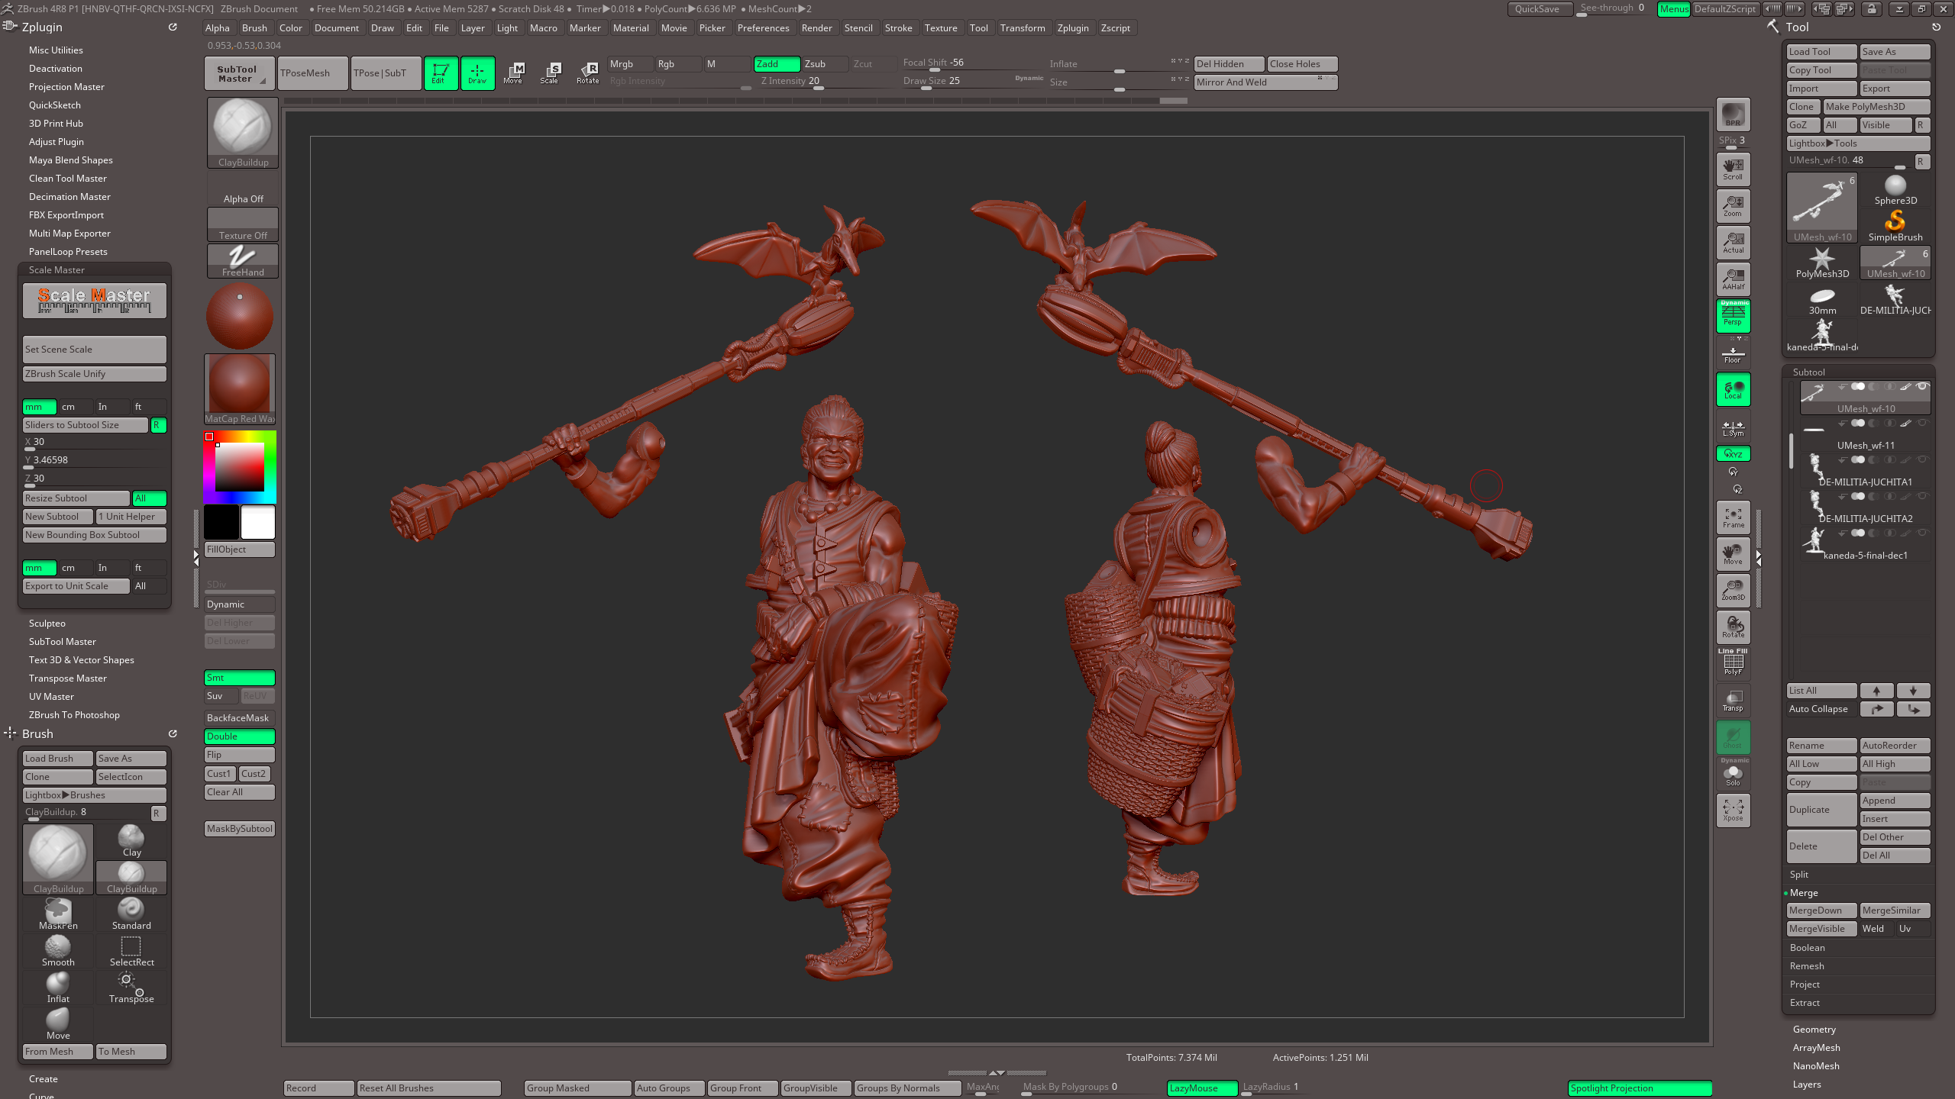Toggle Solo mode
Image resolution: width=1955 pixels, height=1099 pixels.
pos(1733,773)
